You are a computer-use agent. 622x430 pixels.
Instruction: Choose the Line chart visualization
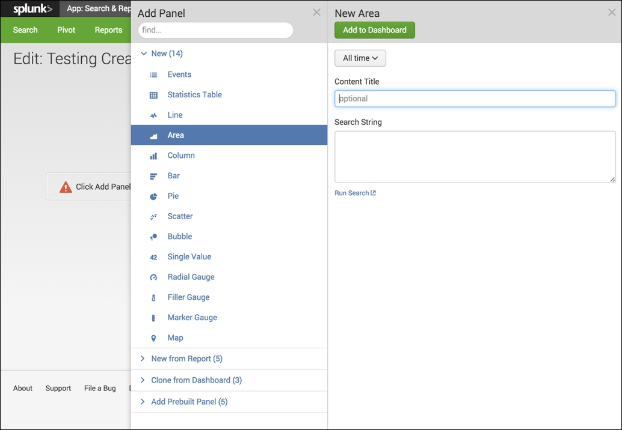click(174, 115)
